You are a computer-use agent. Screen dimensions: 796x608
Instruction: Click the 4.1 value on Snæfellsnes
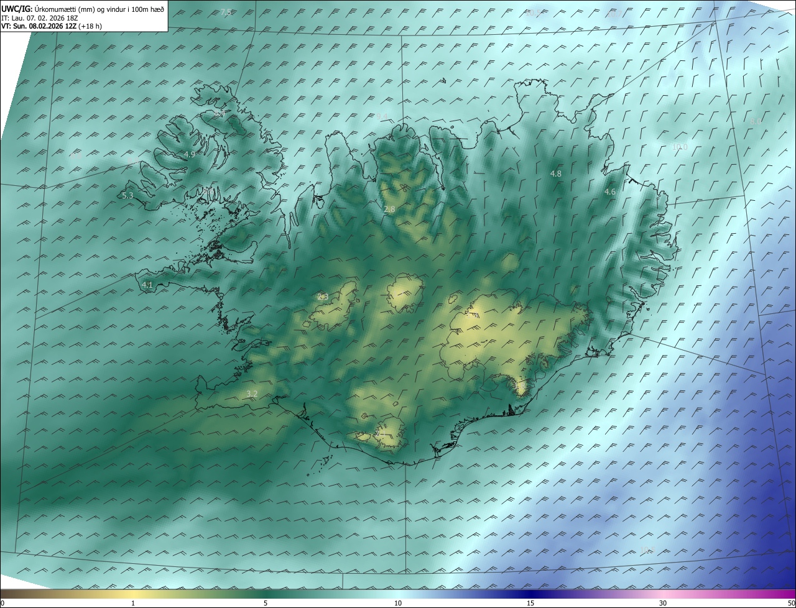147,285
